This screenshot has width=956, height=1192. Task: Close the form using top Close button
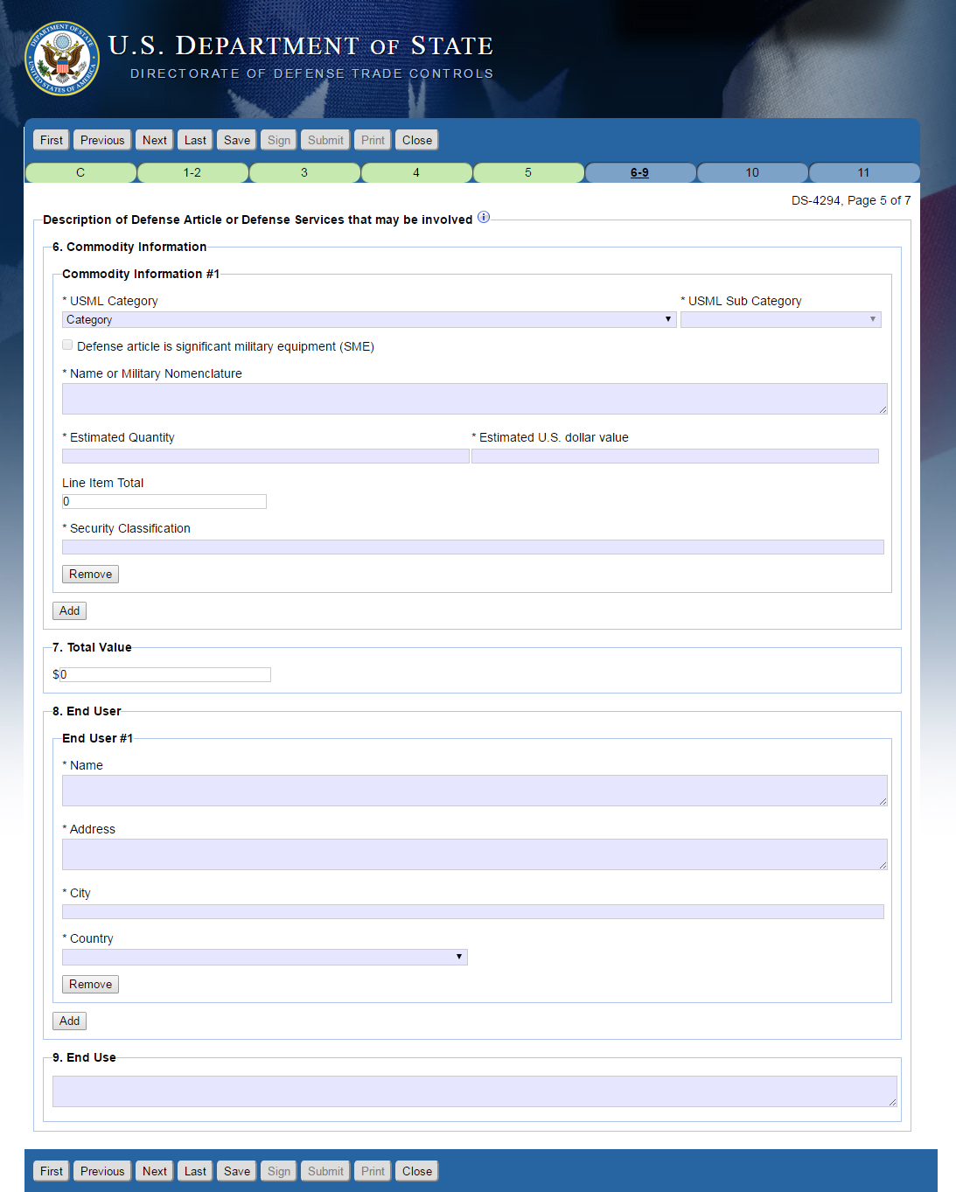417,141
